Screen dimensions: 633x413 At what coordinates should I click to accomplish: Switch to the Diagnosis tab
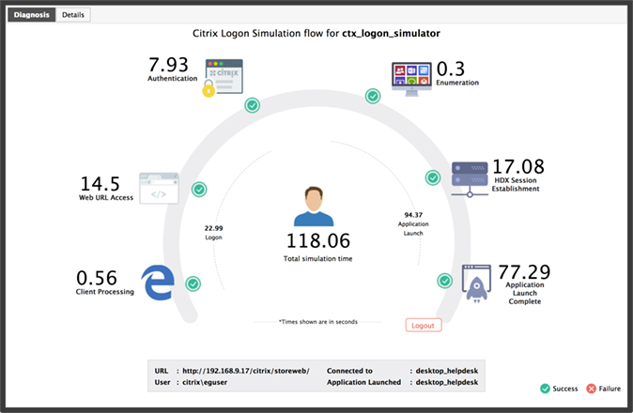32,15
